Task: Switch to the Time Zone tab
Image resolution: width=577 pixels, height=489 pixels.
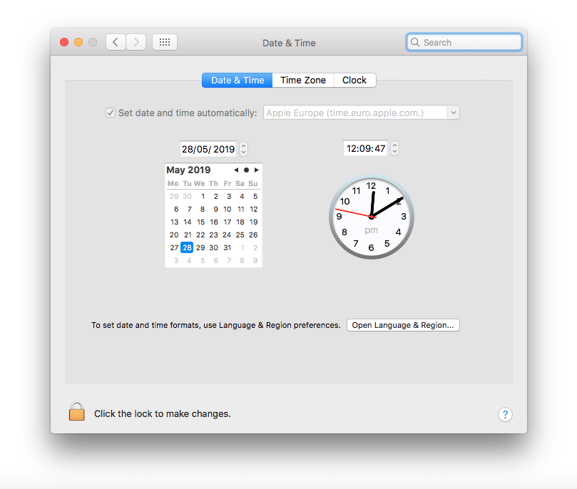Action: (302, 80)
